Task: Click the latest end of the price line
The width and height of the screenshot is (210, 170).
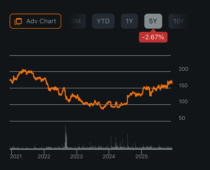Action: [172, 82]
